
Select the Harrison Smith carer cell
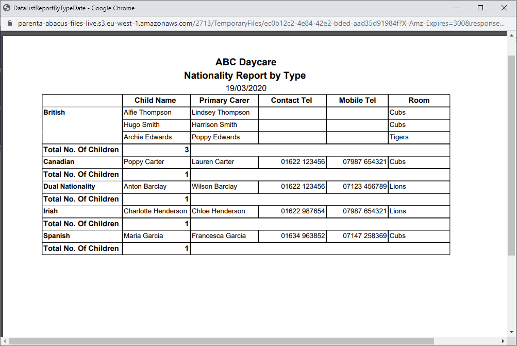click(x=224, y=125)
